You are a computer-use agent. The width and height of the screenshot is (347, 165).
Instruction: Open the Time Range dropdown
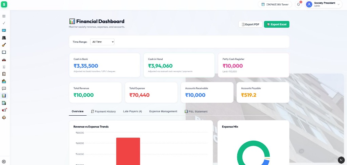point(102,42)
